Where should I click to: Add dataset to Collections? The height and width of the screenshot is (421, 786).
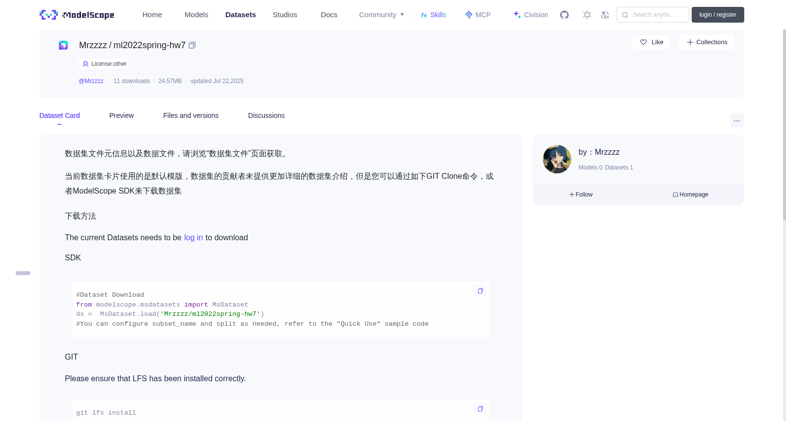[x=706, y=42]
